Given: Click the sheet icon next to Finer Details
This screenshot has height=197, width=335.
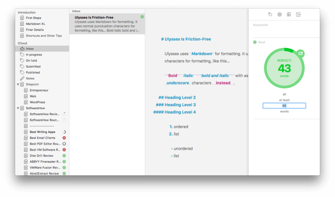Looking at the screenshot, I should [22, 30].
